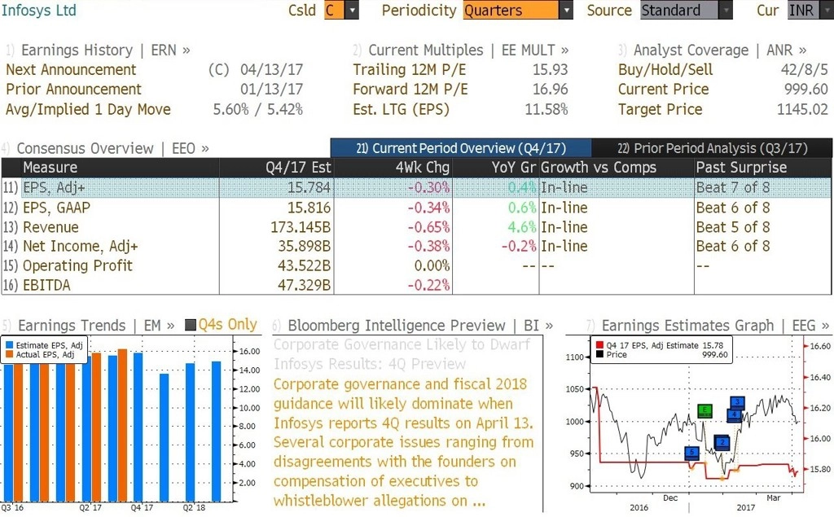The height and width of the screenshot is (517, 834).
Task: Click the Current Price value 999.60
Action: [x=806, y=90]
